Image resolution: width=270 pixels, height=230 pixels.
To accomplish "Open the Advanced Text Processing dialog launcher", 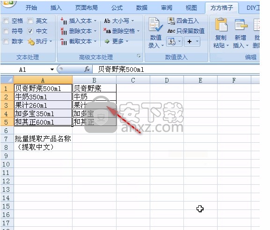I will coord(139,56).
